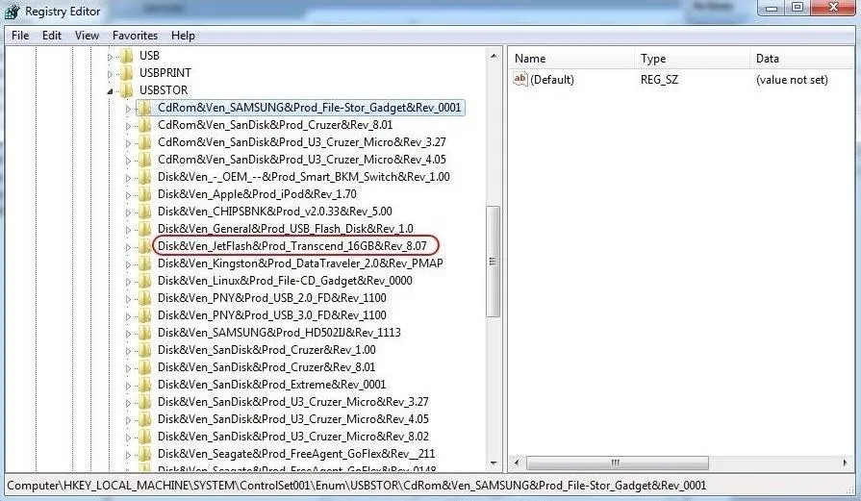The image size is (861, 501).
Task: Collapse the USBSTOR tree node
Action: pos(110,91)
